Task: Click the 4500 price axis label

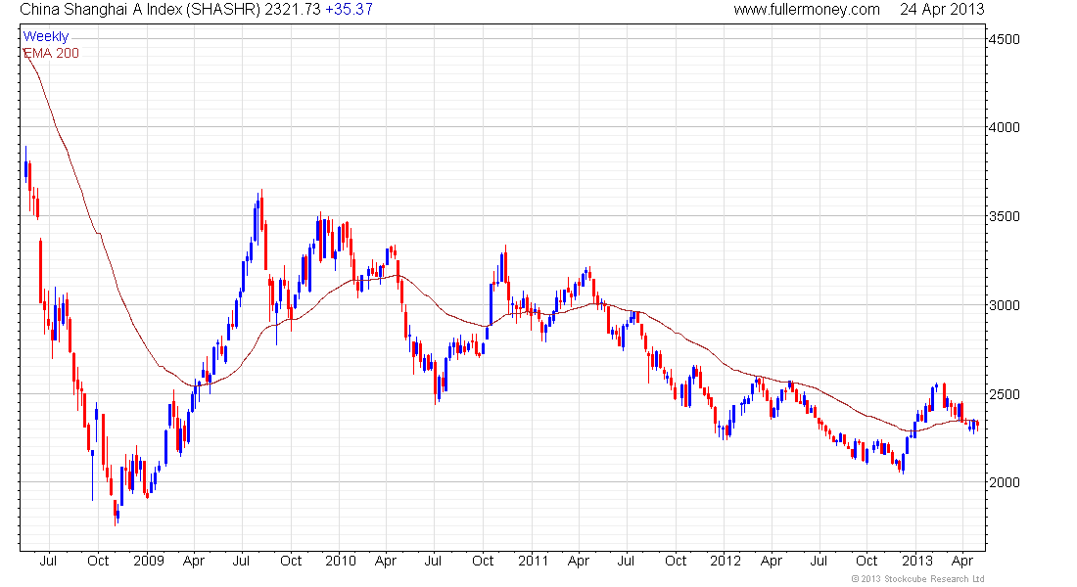Action: pyautogui.click(x=1004, y=39)
